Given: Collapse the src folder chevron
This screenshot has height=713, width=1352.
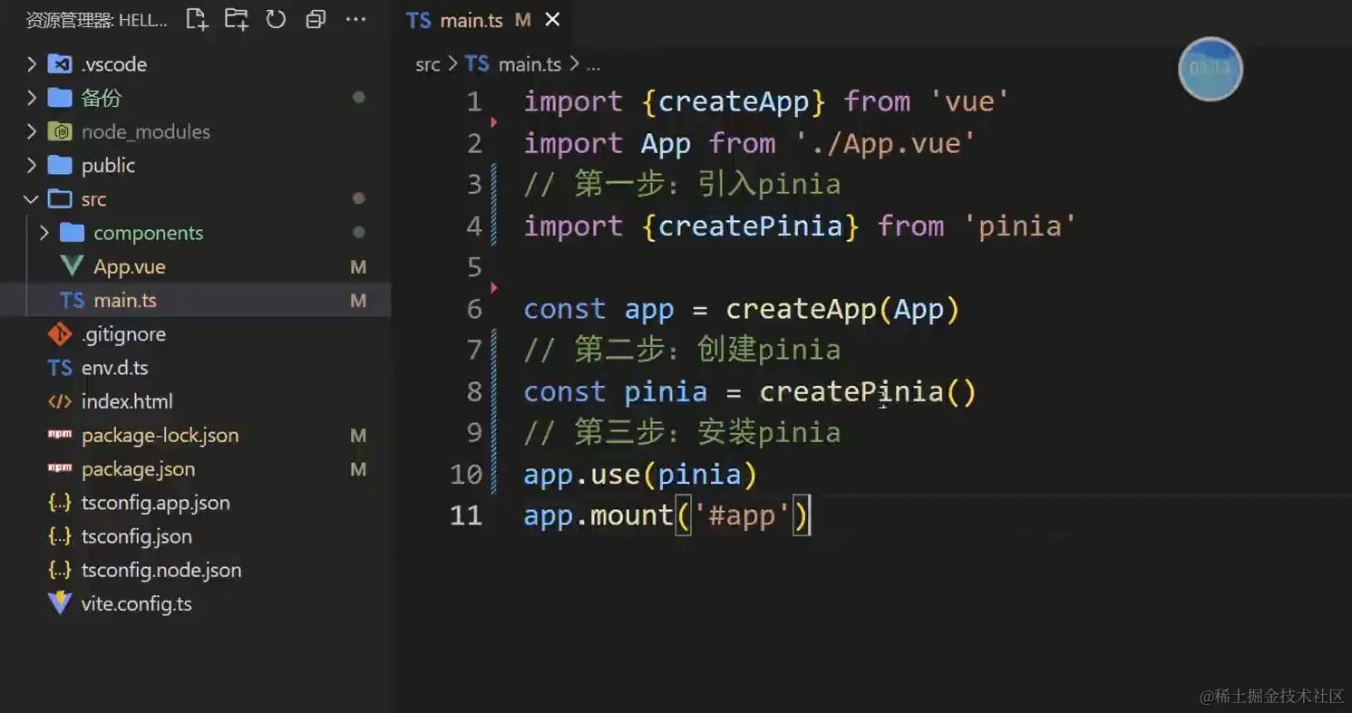Looking at the screenshot, I should (x=32, y=199).
